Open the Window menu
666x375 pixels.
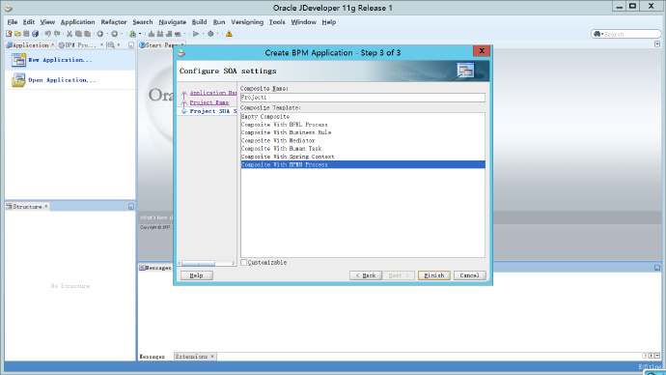coord(303,21)
